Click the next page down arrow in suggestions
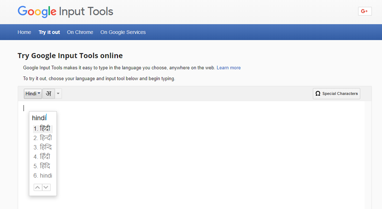Viewport: 382px width, 209px height. tap(46, 187)
